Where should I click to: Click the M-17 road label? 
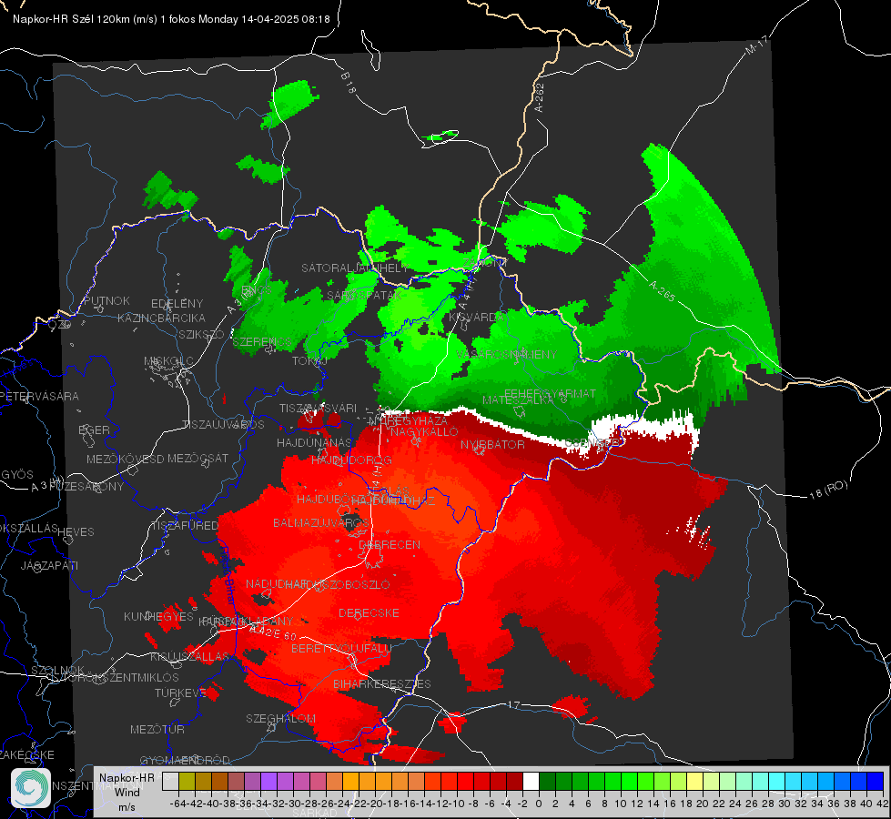coord(756,45)
